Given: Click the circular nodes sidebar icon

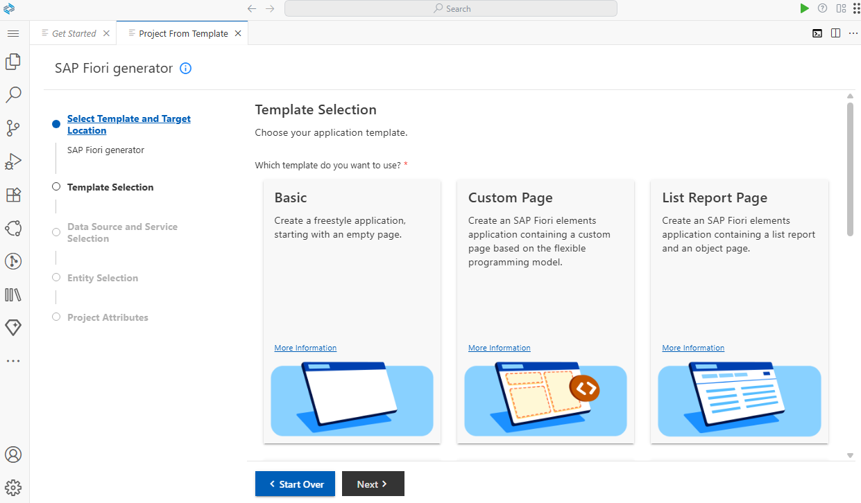Looking at the screenshot, I should [13, 228].
